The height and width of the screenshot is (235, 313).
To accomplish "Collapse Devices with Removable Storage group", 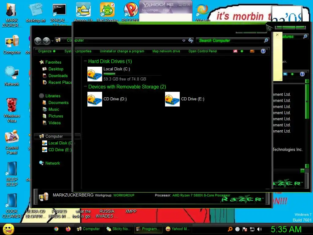I will (85, 86).
